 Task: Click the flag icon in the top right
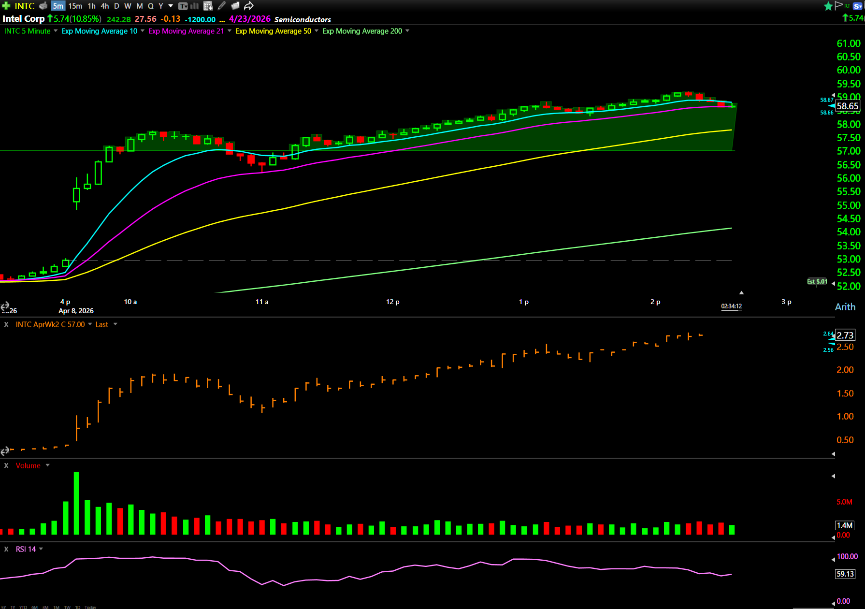tap(838, 5)
